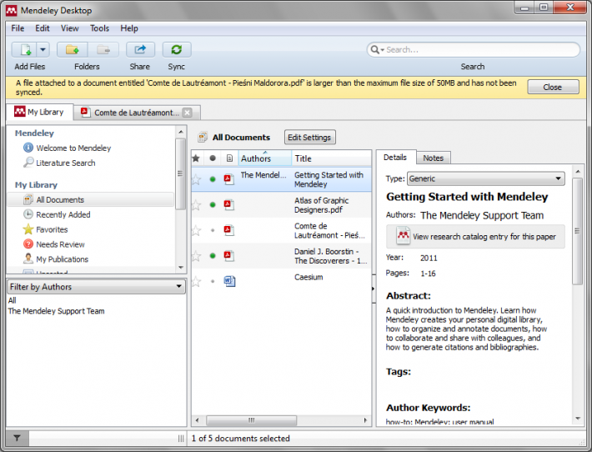Open the Type Generic dropdown
Screen dimensions: 592x452
486,178
